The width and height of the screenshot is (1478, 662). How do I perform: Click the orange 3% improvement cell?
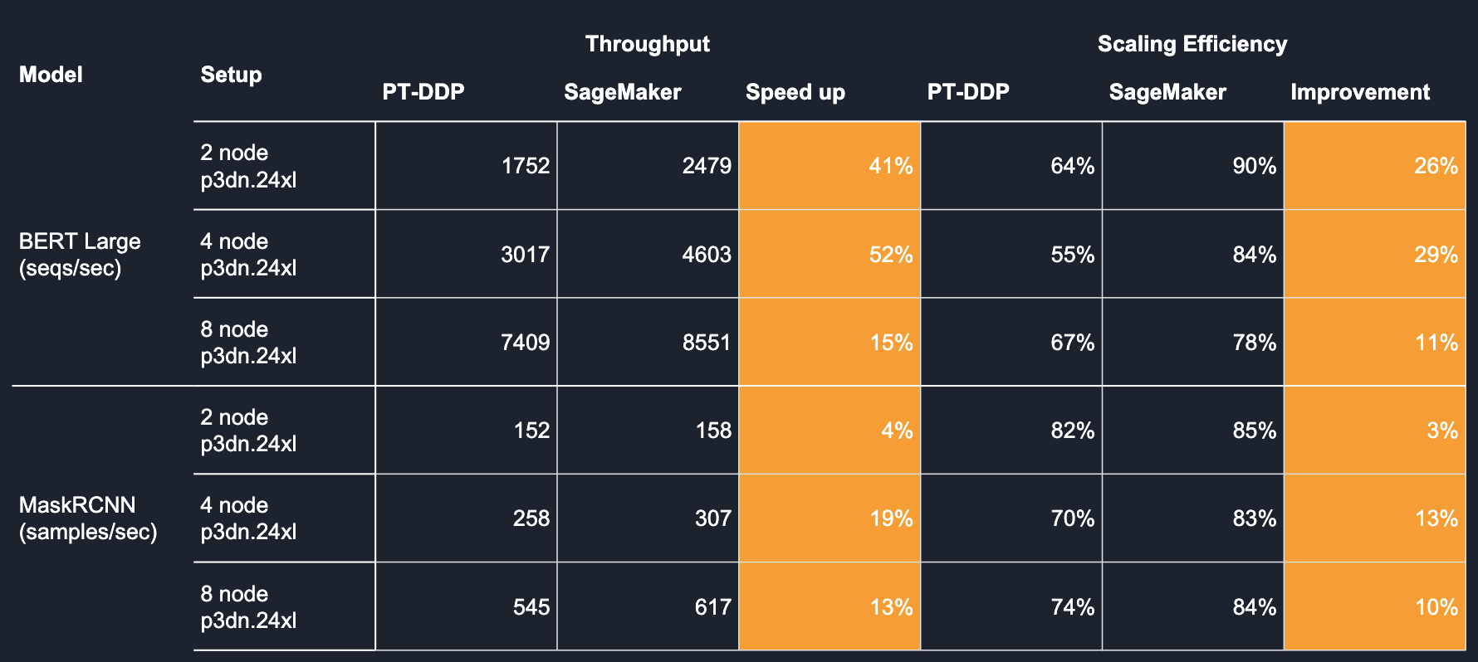[x=1375, y=430]
